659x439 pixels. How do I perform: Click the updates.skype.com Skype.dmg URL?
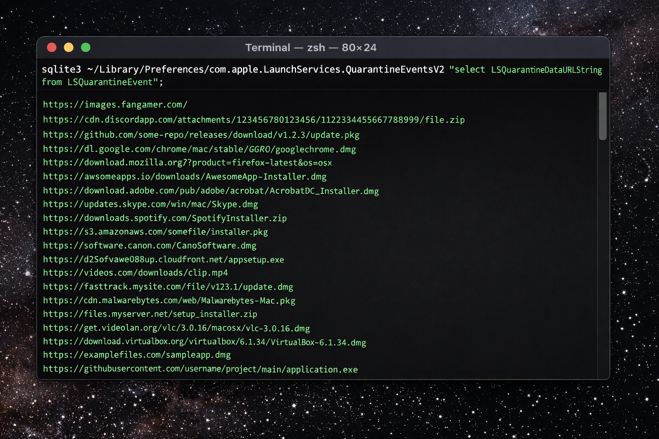point(150,204)
